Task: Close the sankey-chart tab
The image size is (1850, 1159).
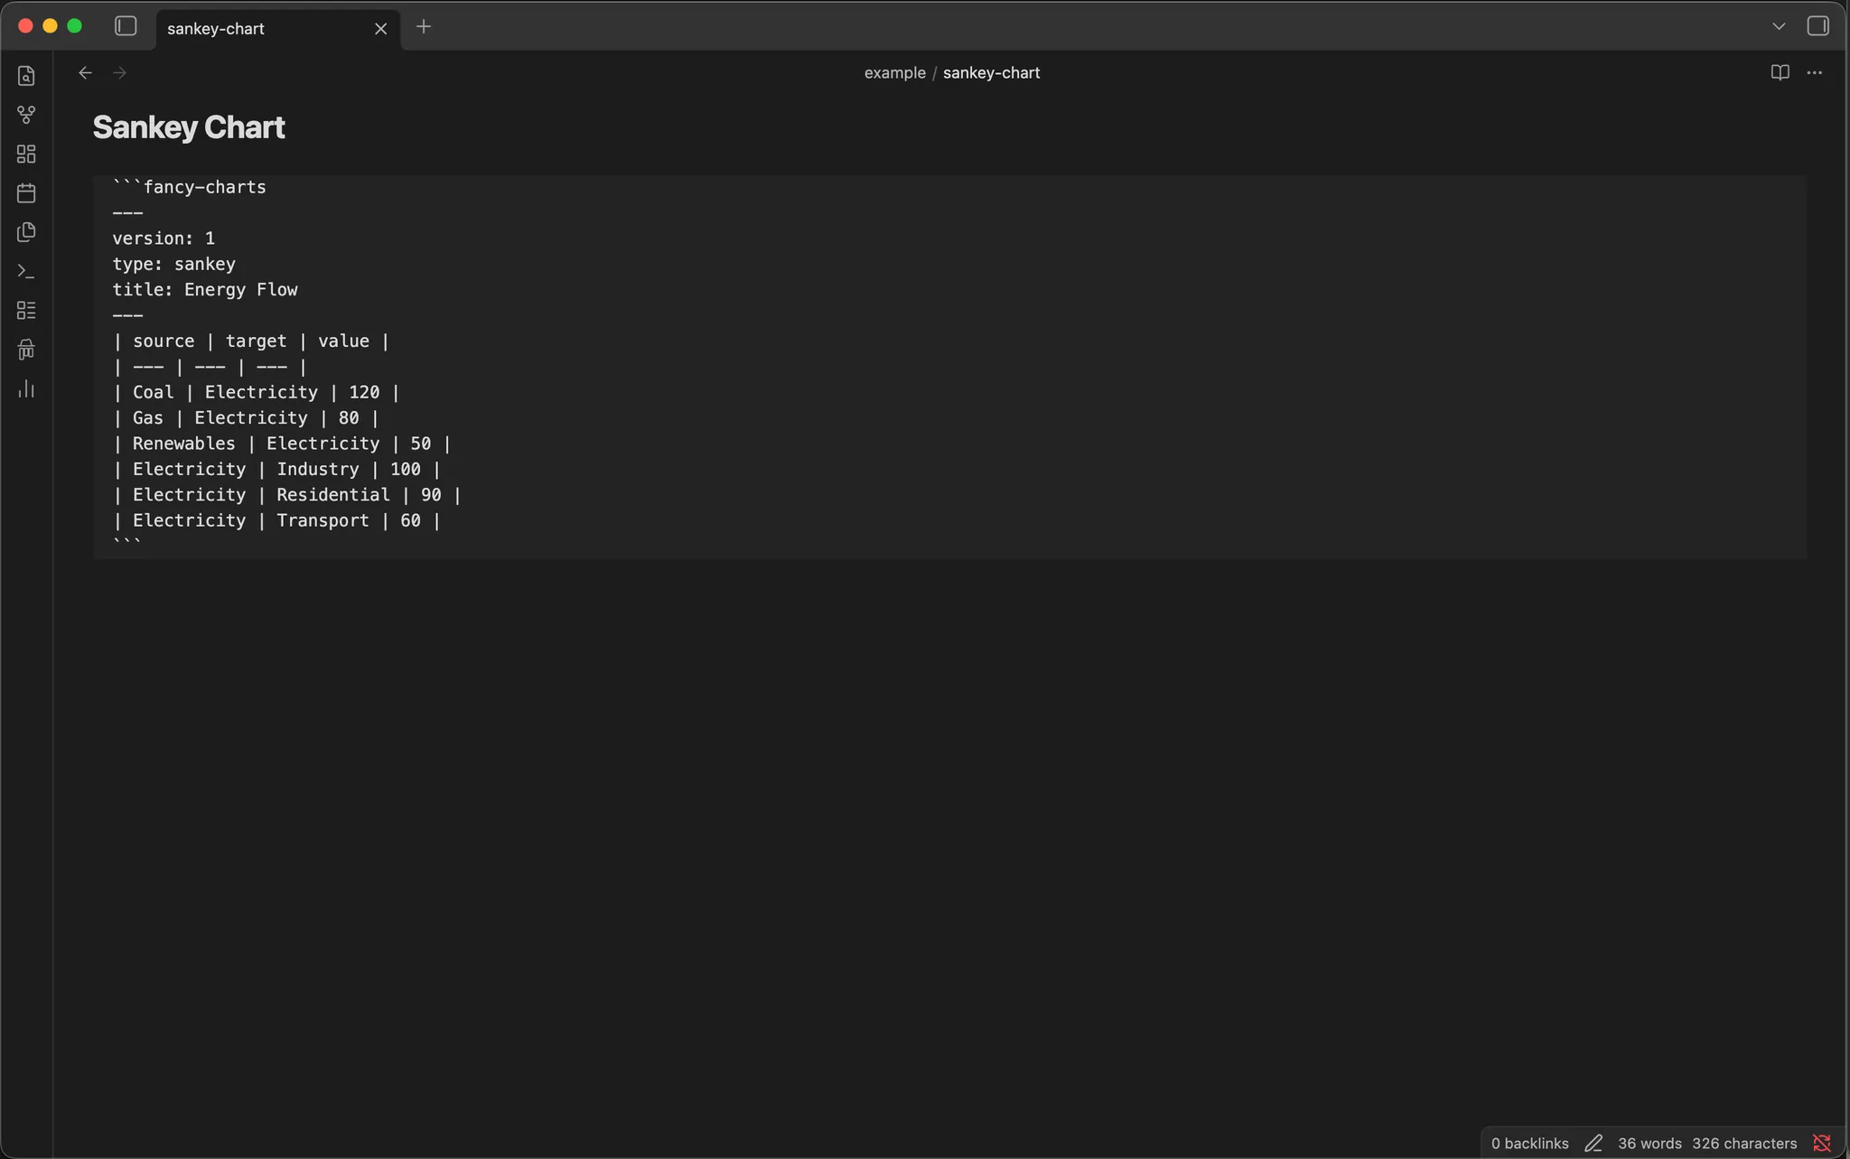Action: point(380,29)
